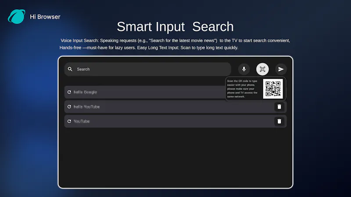Click the QR code image in the popup
Viewport: 351px width, 197px height.
click(273, 89)
